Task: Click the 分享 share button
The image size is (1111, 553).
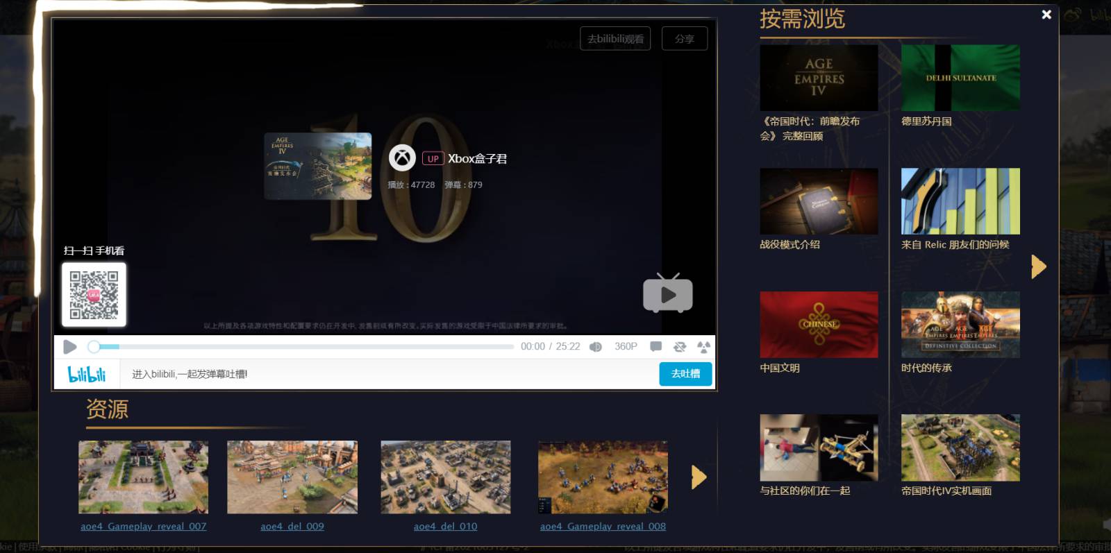Action: [x=685, y=39]
